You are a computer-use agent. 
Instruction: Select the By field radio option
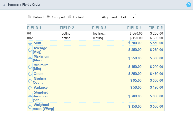click(x=70, y=17)
